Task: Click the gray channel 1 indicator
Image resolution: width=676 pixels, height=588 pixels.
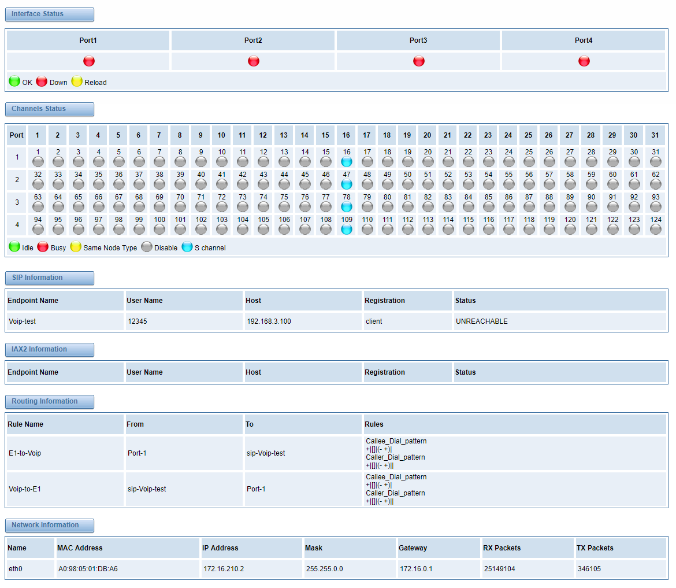Action: point(38,162)
